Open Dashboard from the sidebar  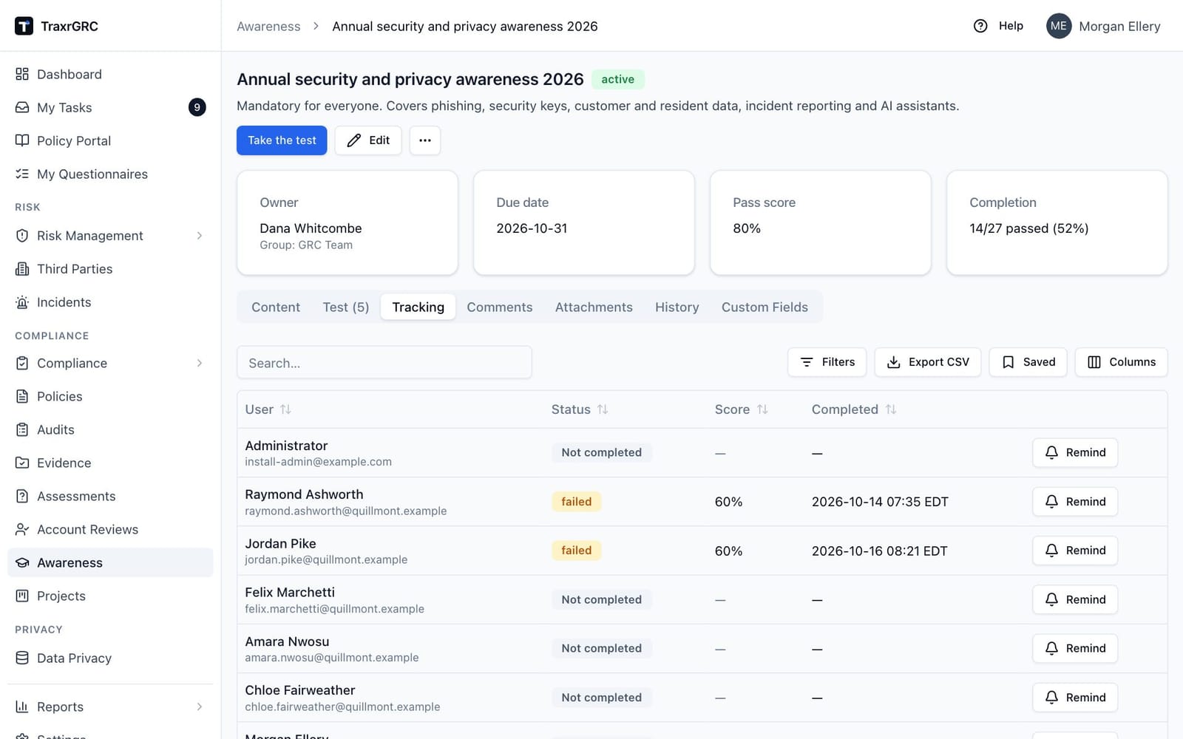110,74
